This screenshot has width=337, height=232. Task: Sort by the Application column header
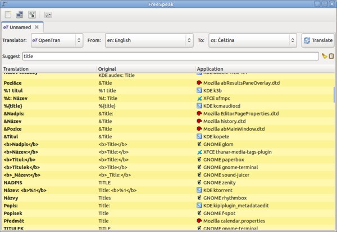tap(265, 69)
